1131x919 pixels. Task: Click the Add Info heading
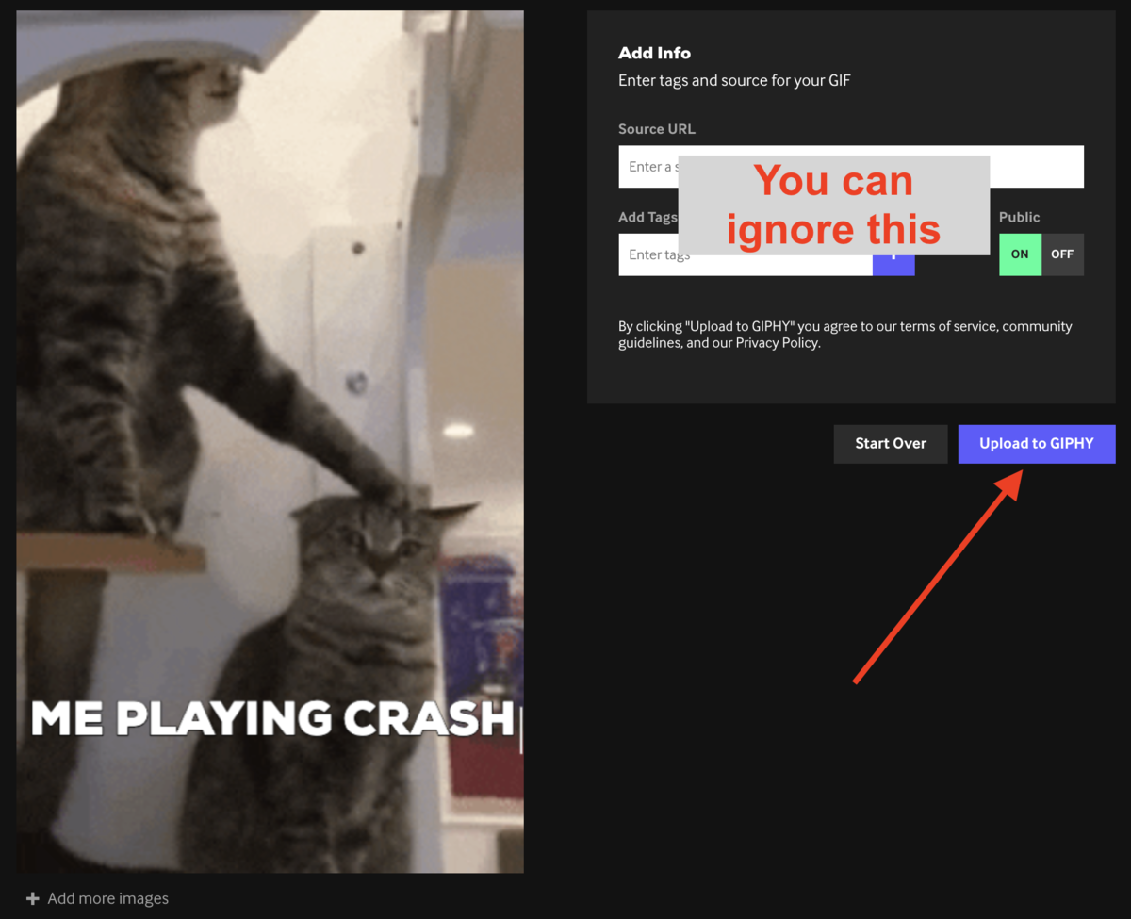pyautogui.click(x=654, y=54)
